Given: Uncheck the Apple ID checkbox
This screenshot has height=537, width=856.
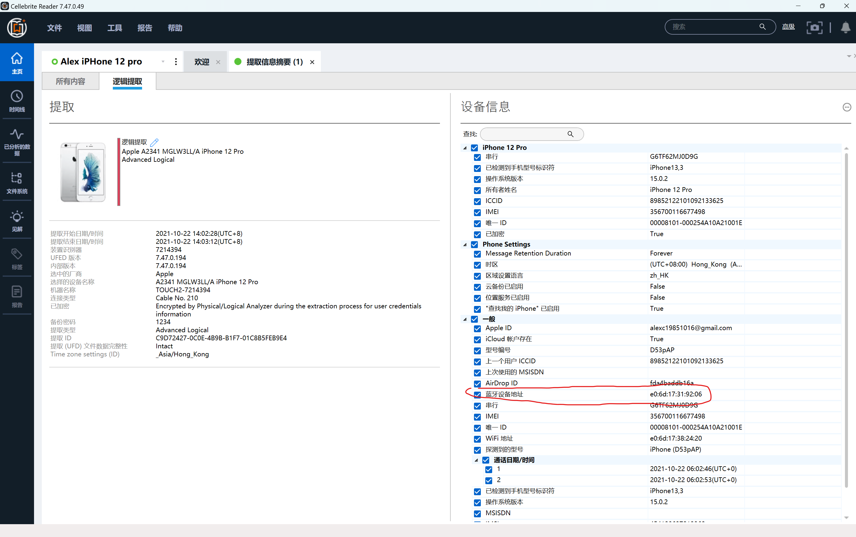Looking at the screenshot, I should pyautogui.click(x=477, y=329).
